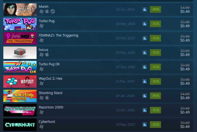This screenshot has width=197, height=132.
Task: Click the $0.49 price for Turbo Pug
Action: (x=185, y=26)
